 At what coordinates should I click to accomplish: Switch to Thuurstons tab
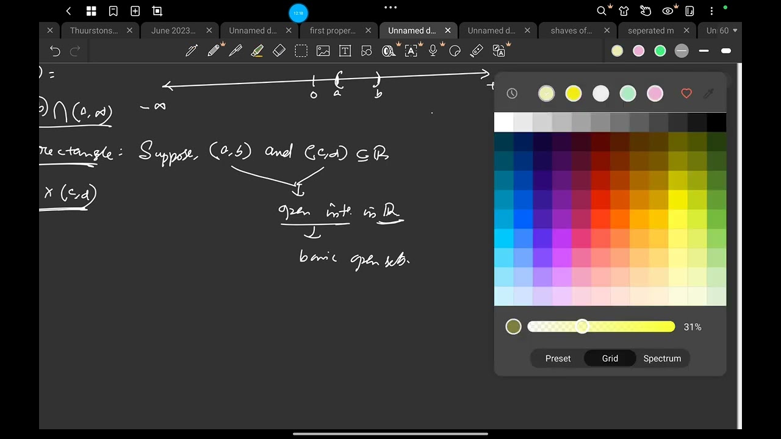94,30
